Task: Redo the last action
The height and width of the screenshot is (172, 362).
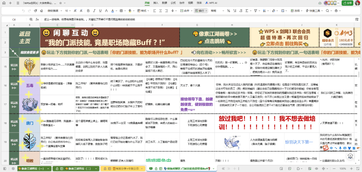Action: (29, 11)
